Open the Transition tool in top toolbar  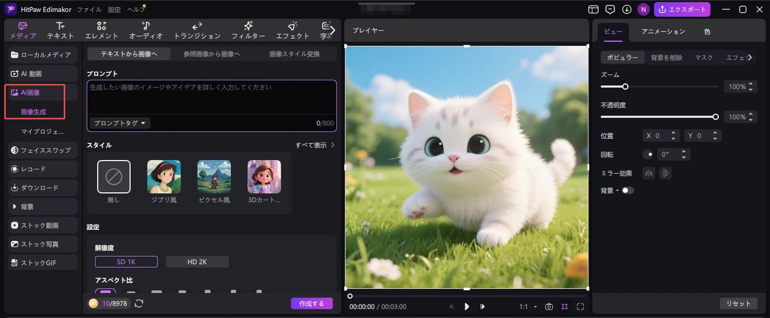tap(197, 31)
